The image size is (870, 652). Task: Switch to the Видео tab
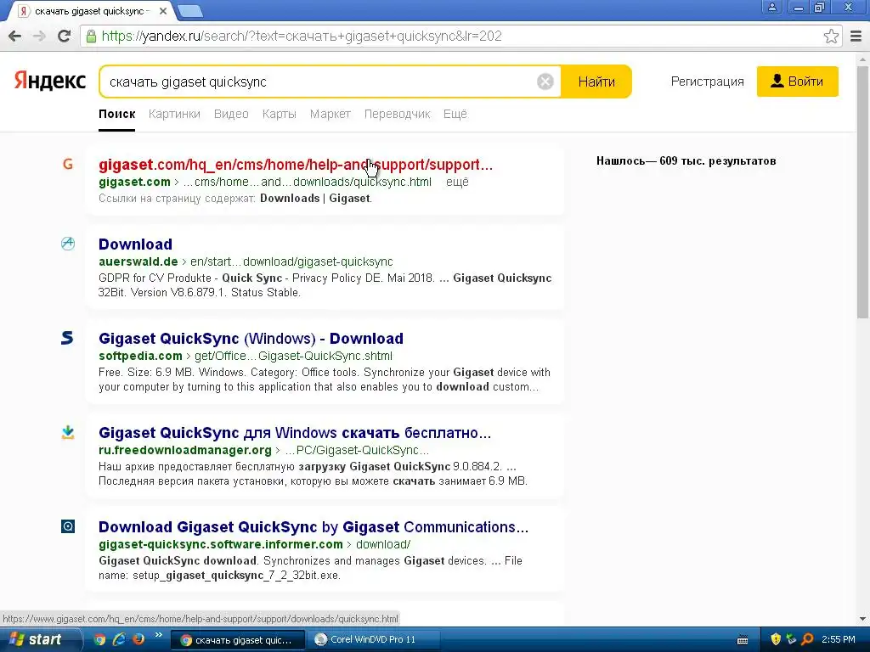(231, 115)
